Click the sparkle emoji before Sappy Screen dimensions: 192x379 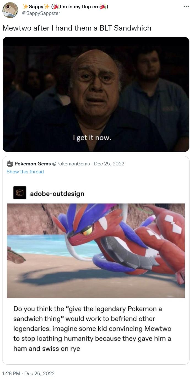click(25, 7)
